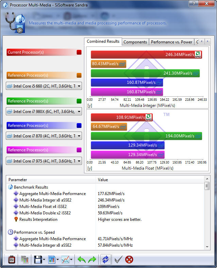Select the Multi-Media Float x4 iSSE2 row
Viewport: 217px width, 268px height.
pos(105,207)
